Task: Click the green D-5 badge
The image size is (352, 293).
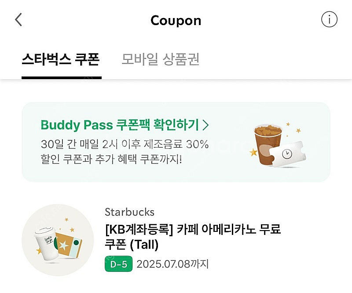Action: (118, 264)
